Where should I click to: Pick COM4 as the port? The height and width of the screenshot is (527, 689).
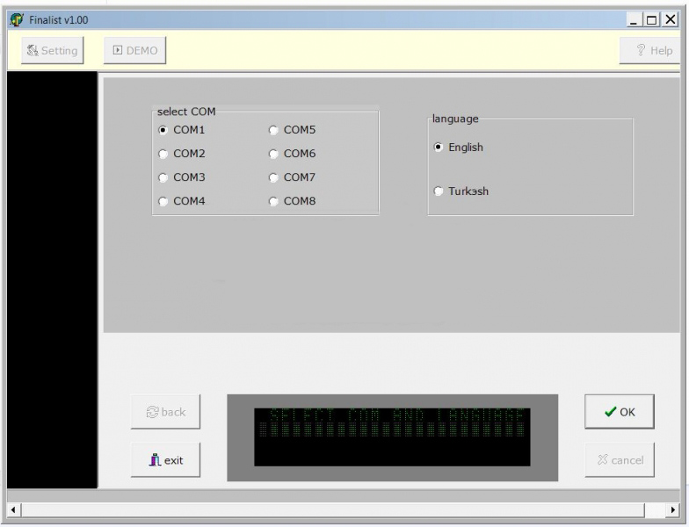tap(163, 201)
